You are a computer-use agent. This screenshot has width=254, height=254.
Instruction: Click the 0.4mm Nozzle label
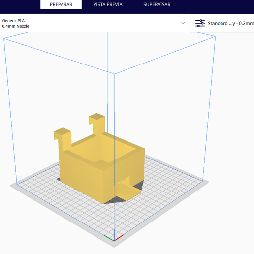[x=16, y=26]
